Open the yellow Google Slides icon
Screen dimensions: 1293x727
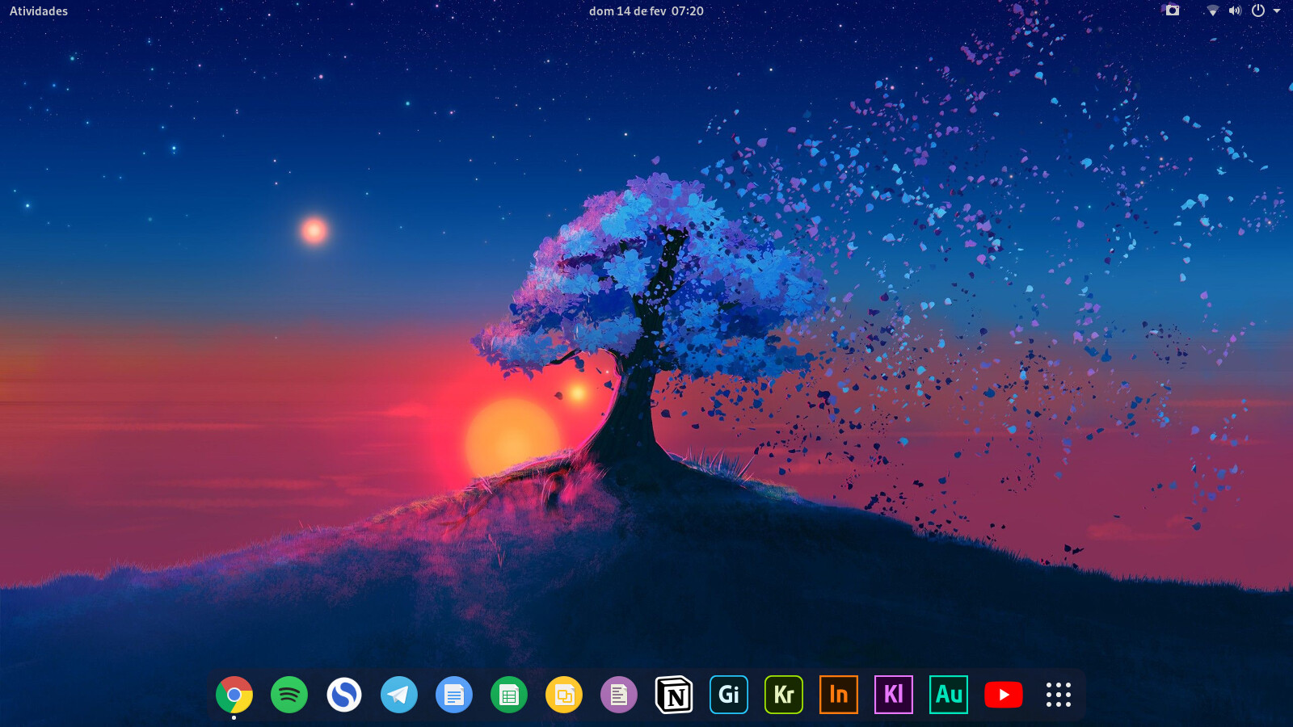point(564,695)
